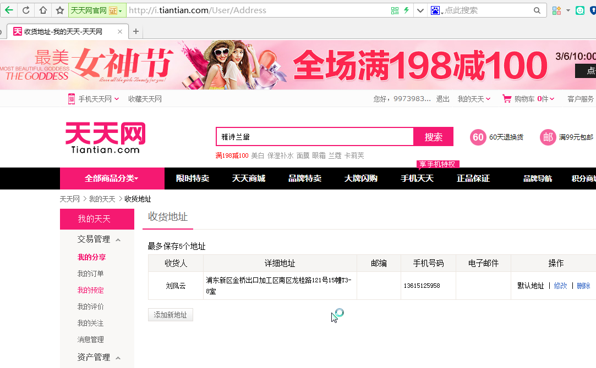Open the 限时特卖 nav item
Screen dimensions: 596x368
tap(193, 179)
